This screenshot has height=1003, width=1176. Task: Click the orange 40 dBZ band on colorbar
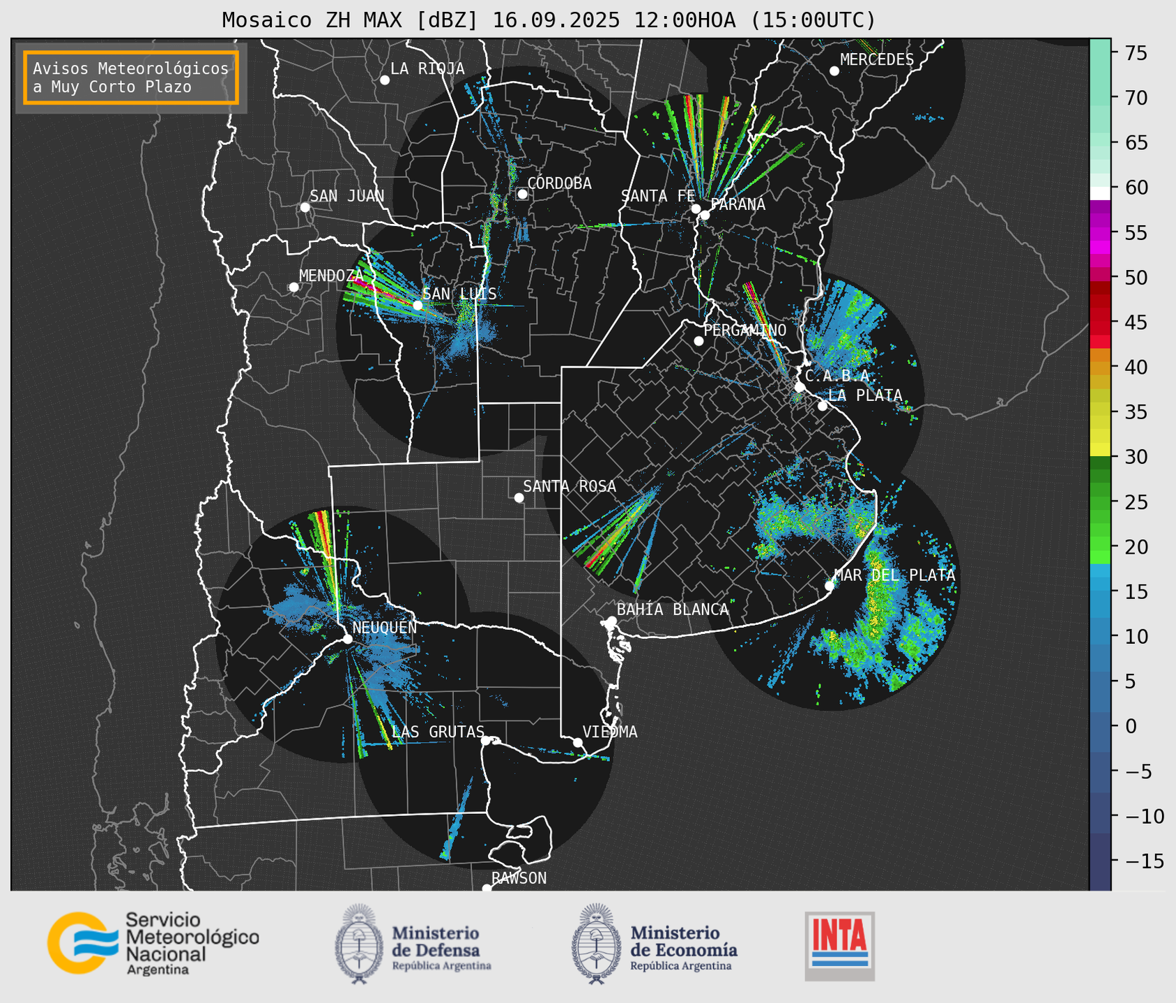click(x=1100, y=368)
